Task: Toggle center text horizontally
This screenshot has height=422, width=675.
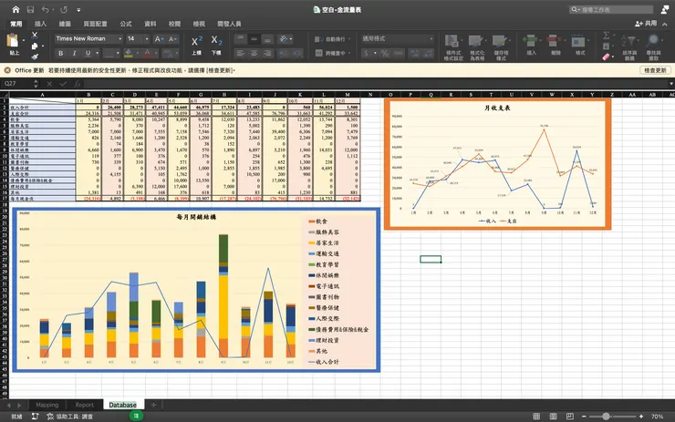Action: 254,54
